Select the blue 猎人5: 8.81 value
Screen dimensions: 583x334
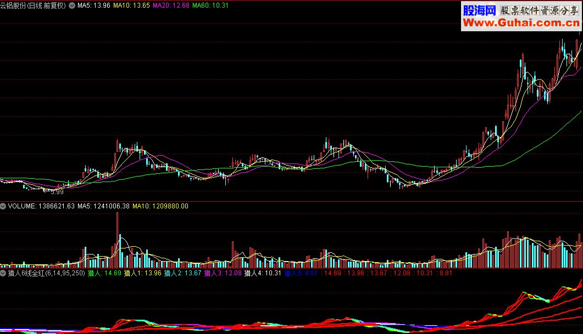pyautogui.click(x=301, y=273)
